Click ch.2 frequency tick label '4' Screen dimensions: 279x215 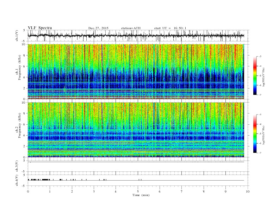tap(24, 135)
